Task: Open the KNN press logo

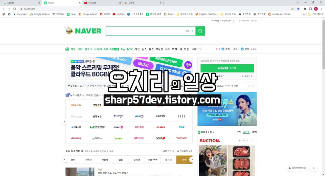Action: tap(160, 127)
